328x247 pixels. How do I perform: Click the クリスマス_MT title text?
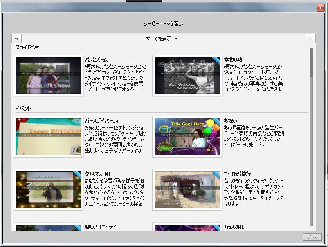[x=98, y=174]
